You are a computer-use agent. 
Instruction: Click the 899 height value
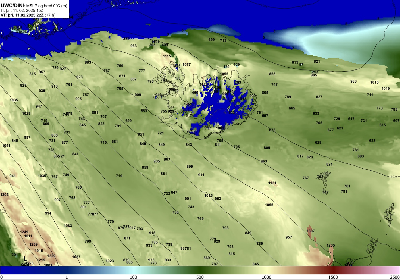pyautogui.click(x=190, y=167)
